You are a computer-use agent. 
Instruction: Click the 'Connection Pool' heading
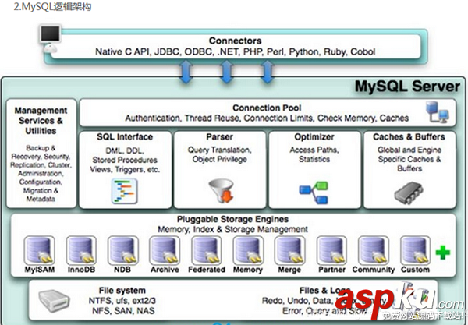(x=267, y=108)
